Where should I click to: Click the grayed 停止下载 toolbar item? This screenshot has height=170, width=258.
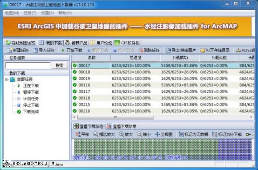[123, 50]
